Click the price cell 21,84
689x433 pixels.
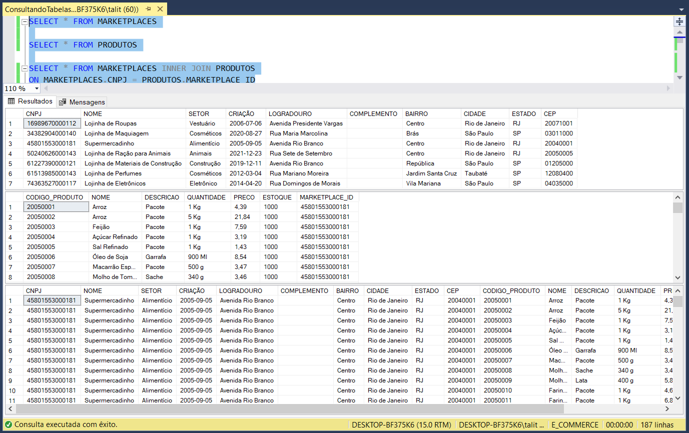246,217
